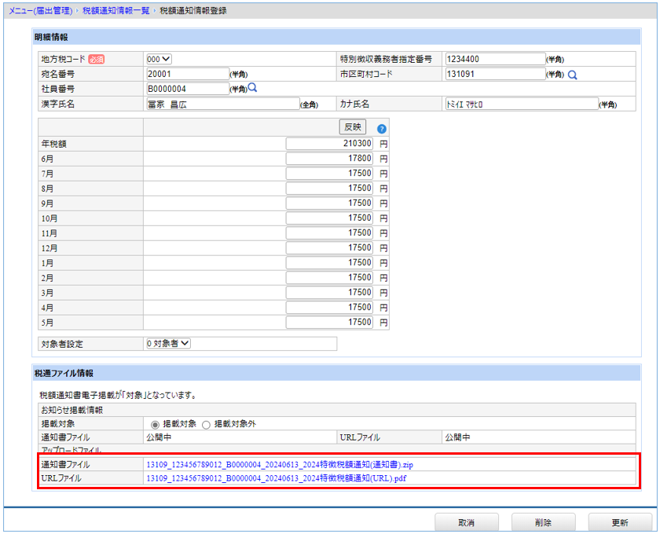The image size is (660, 534).
Task: Click the 取消 button
Action: tap(467, 522)
